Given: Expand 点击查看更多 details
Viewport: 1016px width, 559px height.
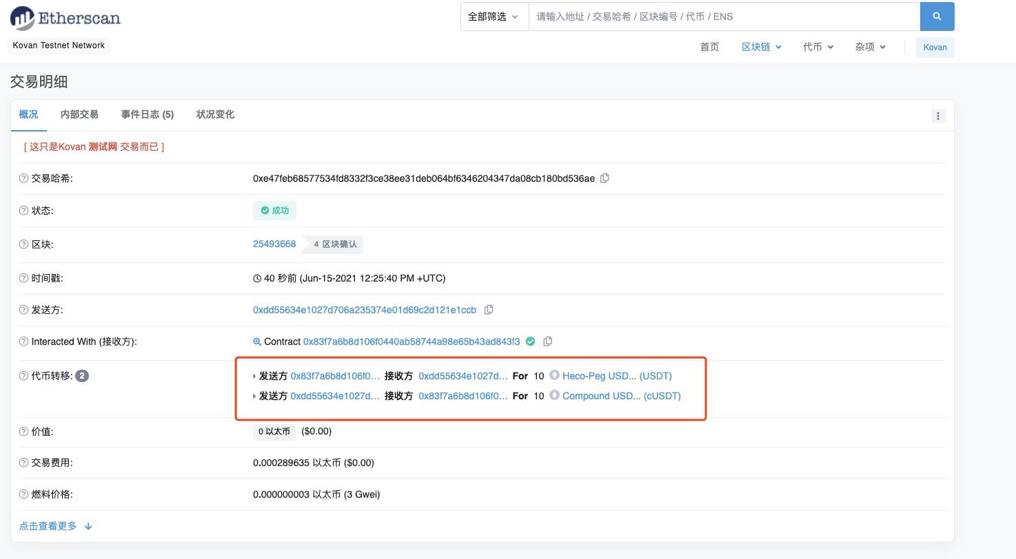Looking at the screenshot, I should [x=55, y=526].
